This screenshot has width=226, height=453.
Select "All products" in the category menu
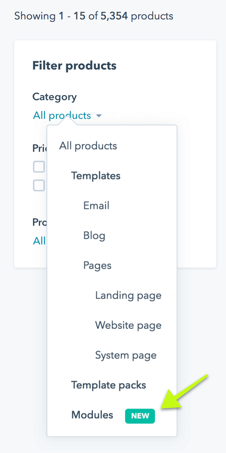click(88, 146)
